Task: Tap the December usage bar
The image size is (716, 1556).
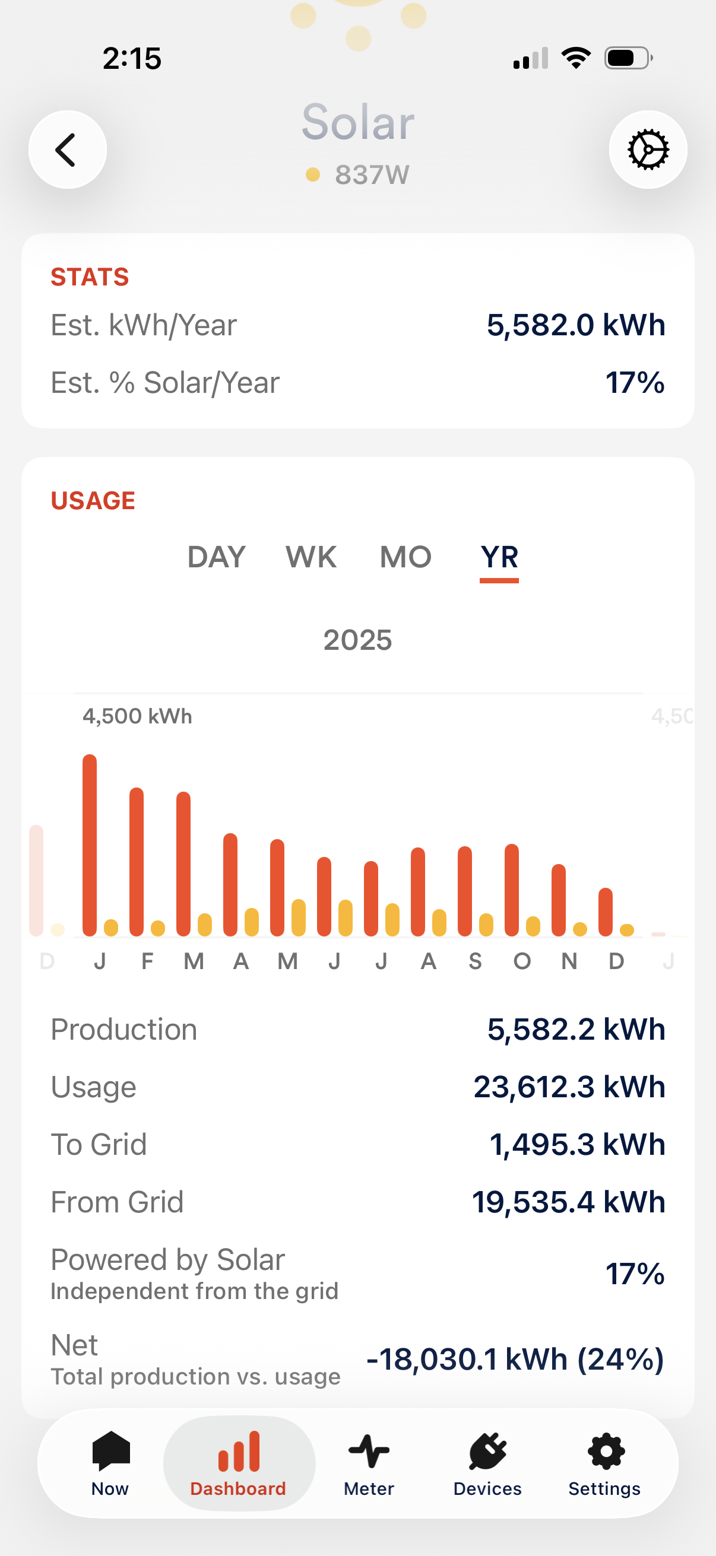Action: (605, 912)
